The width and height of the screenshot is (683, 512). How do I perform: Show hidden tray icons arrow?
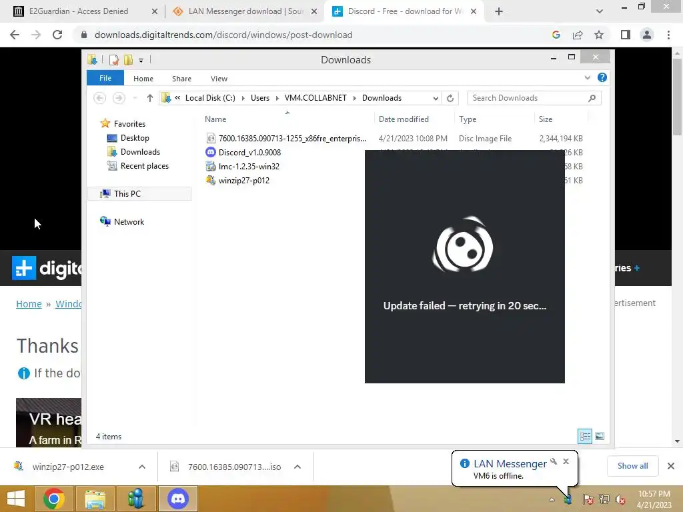tap(552, 499)
